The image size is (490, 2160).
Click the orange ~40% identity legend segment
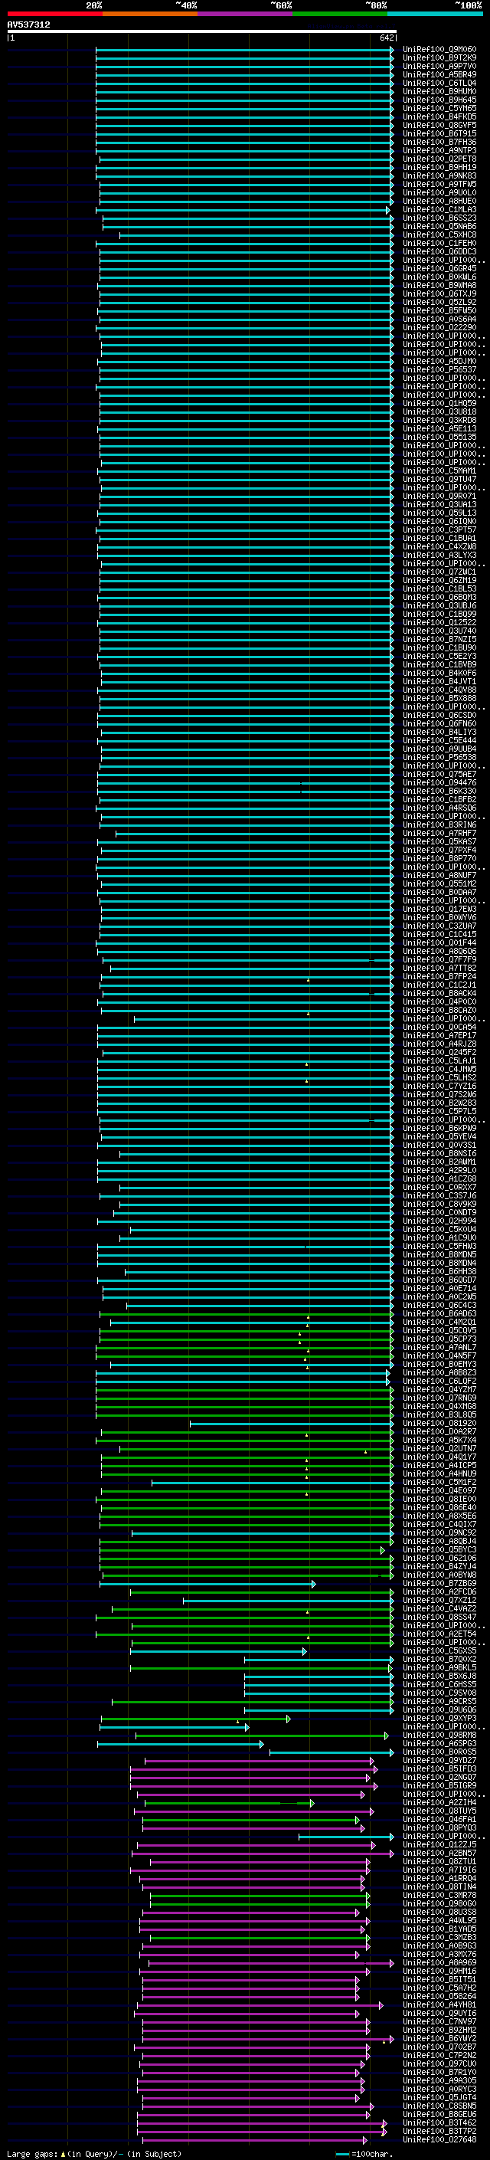pyautogui.click(x=150, y=14)
